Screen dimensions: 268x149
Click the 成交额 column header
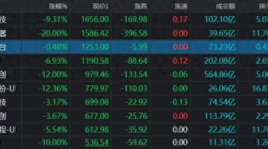coord(225,6)
